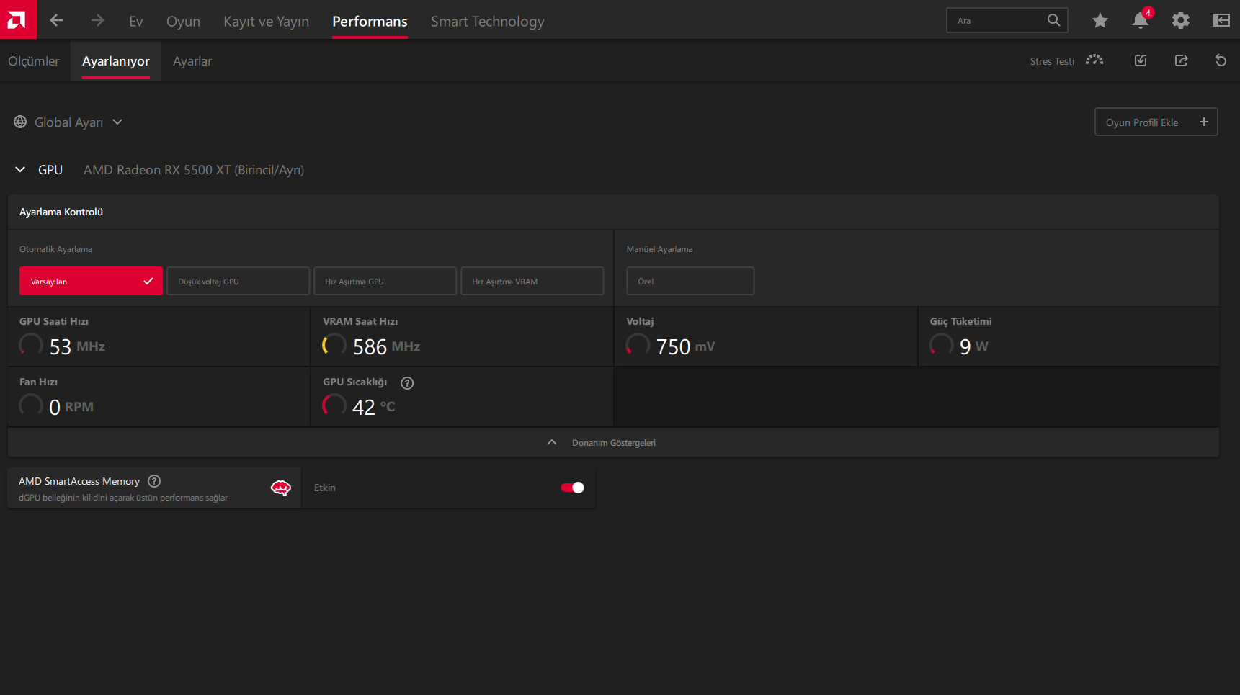
Task: Disable the SmartAccess Memory Etkin toggle
Action: click(x=573, y=488)
